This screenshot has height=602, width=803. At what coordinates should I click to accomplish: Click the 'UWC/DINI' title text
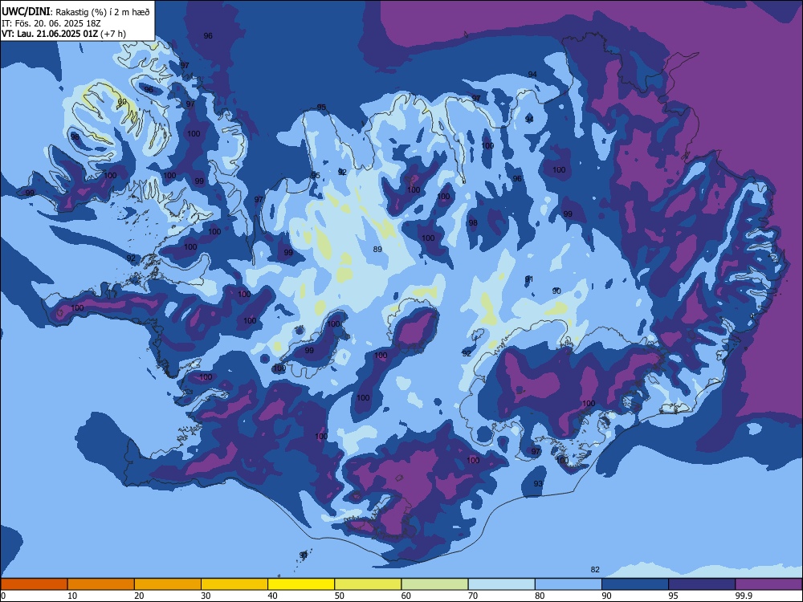26,12
